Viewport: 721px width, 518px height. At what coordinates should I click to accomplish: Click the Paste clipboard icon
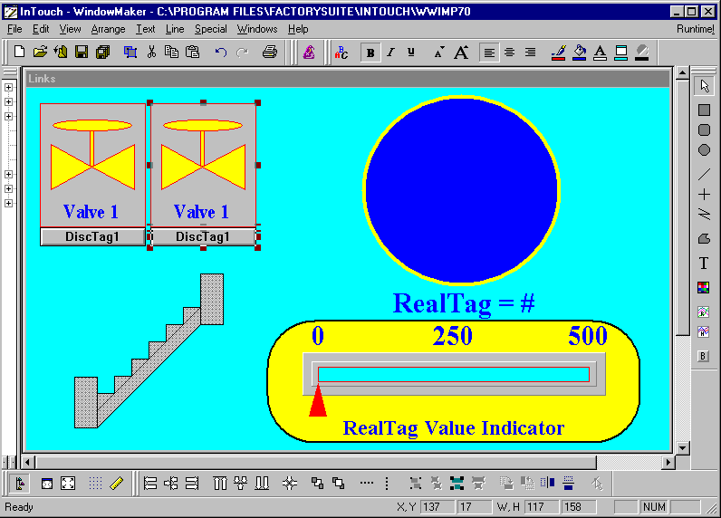(x=192, y=52)
